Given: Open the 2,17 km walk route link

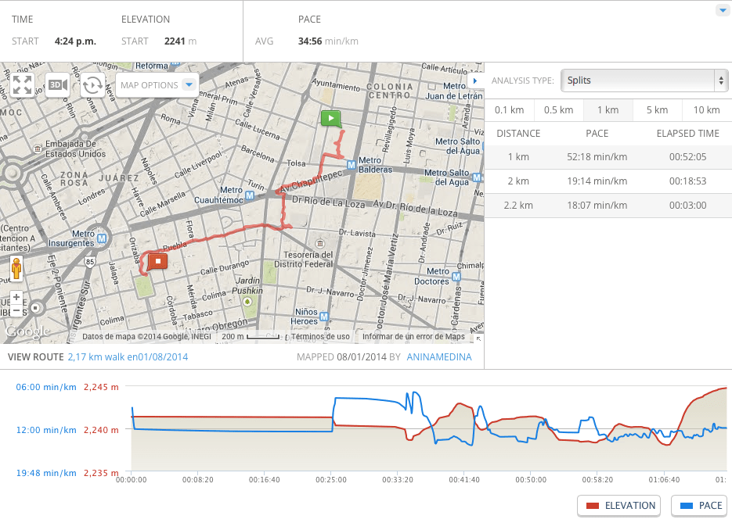Looking at the screenshot, I should [128, 357].
